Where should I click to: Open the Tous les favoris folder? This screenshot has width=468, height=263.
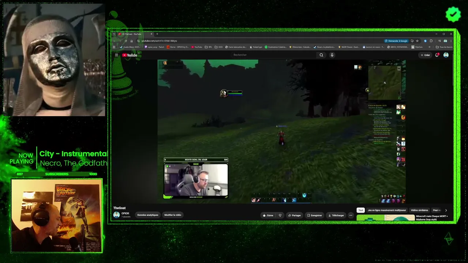pyautogui.click(x=444, y=47)
